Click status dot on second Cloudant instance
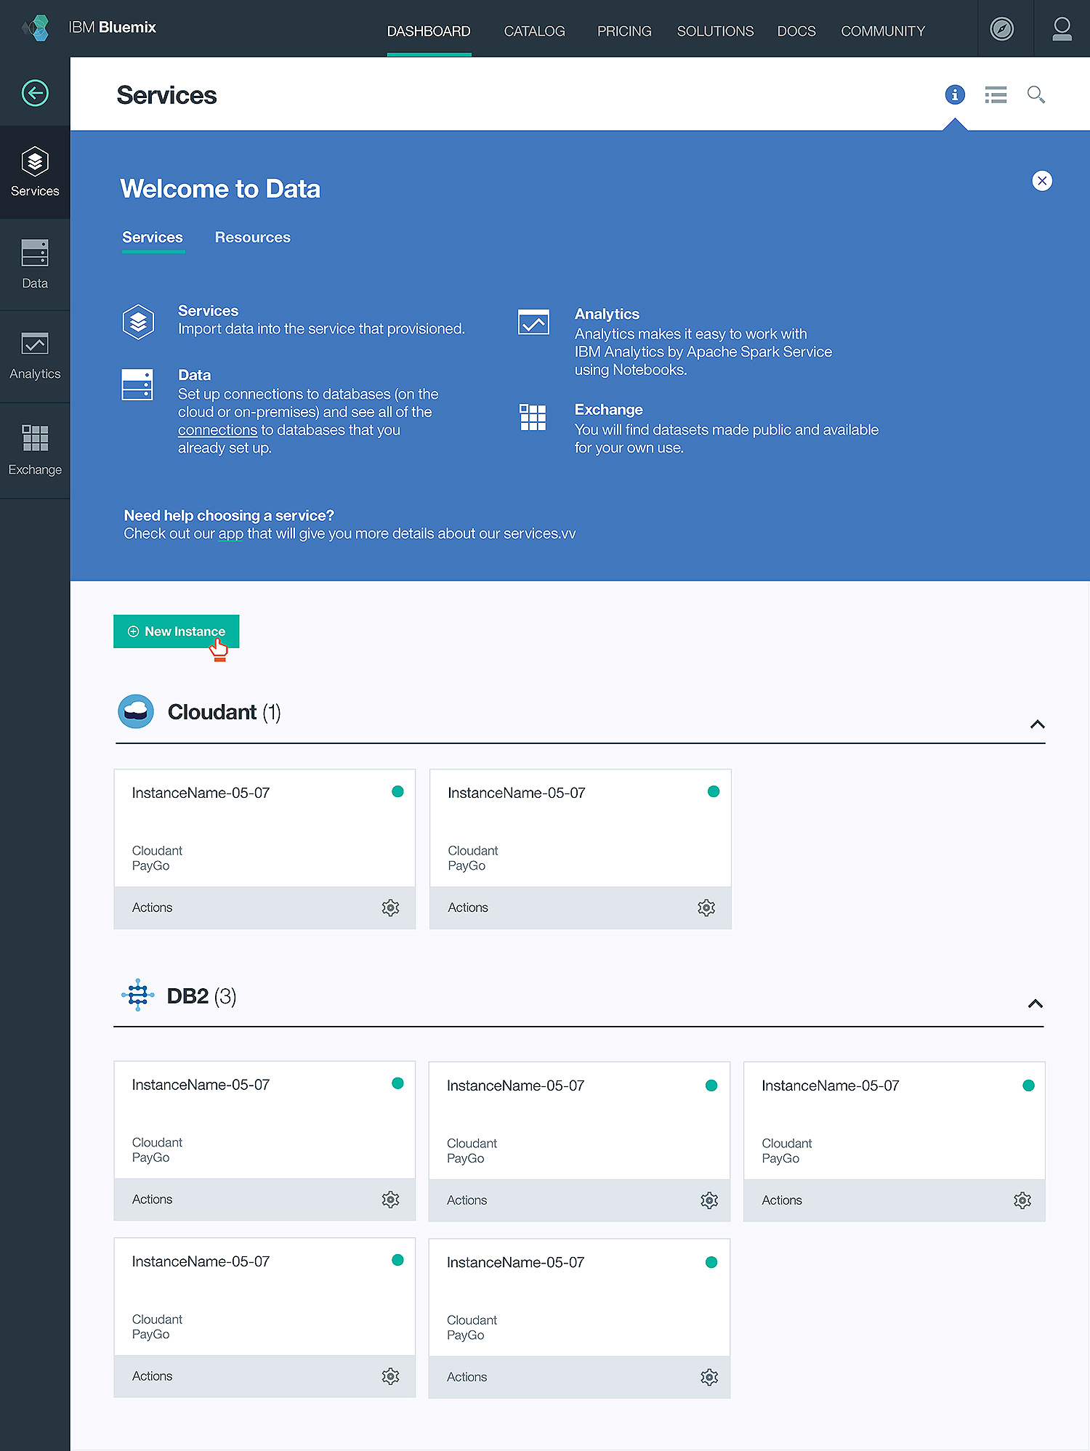The height and width of the screenshot is (1451, 1090). point(714,791)
